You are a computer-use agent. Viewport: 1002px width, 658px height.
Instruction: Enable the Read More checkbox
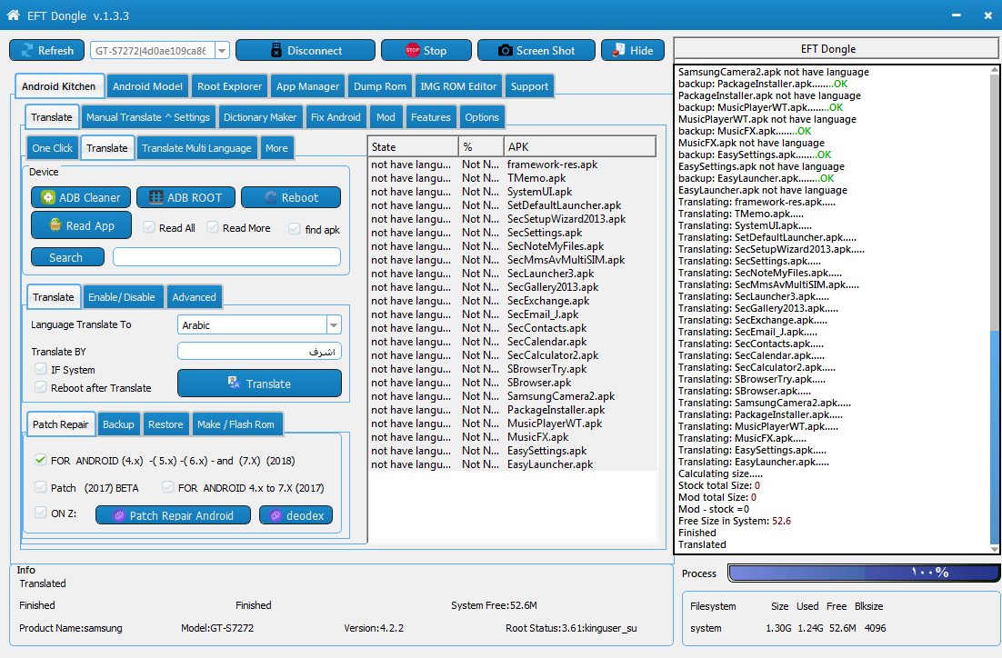click(x=213, y=227)
